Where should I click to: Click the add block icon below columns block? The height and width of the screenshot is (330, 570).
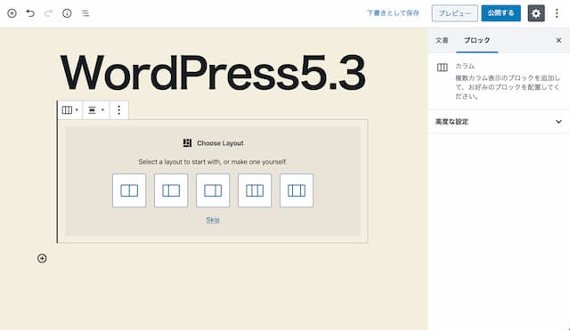tap(42, 258)
